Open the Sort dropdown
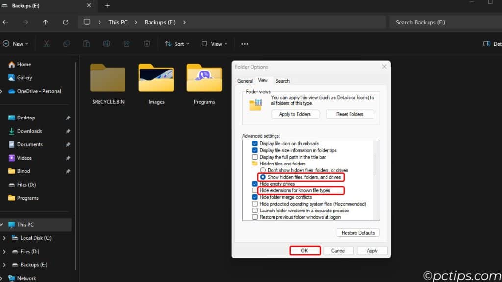Viewport: 502px width, 282px height. (177, 44)
